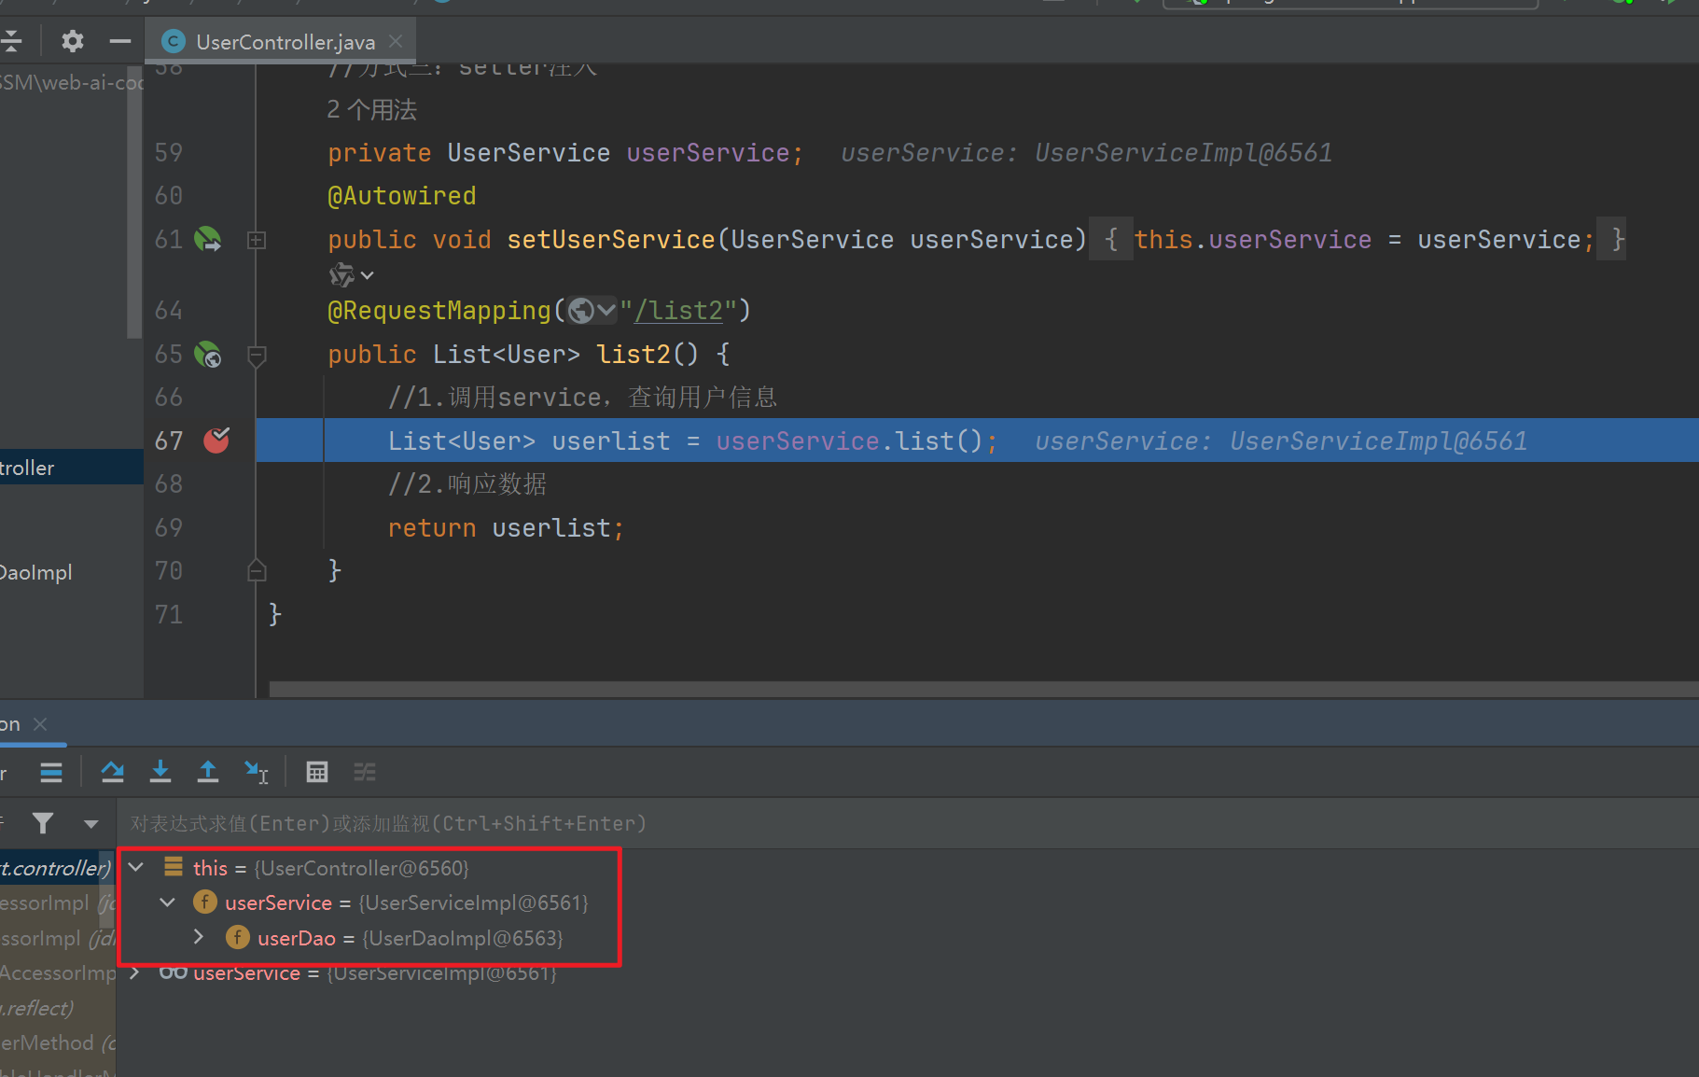Click the request mapping gutter icon on line 65

coord(207,355)
